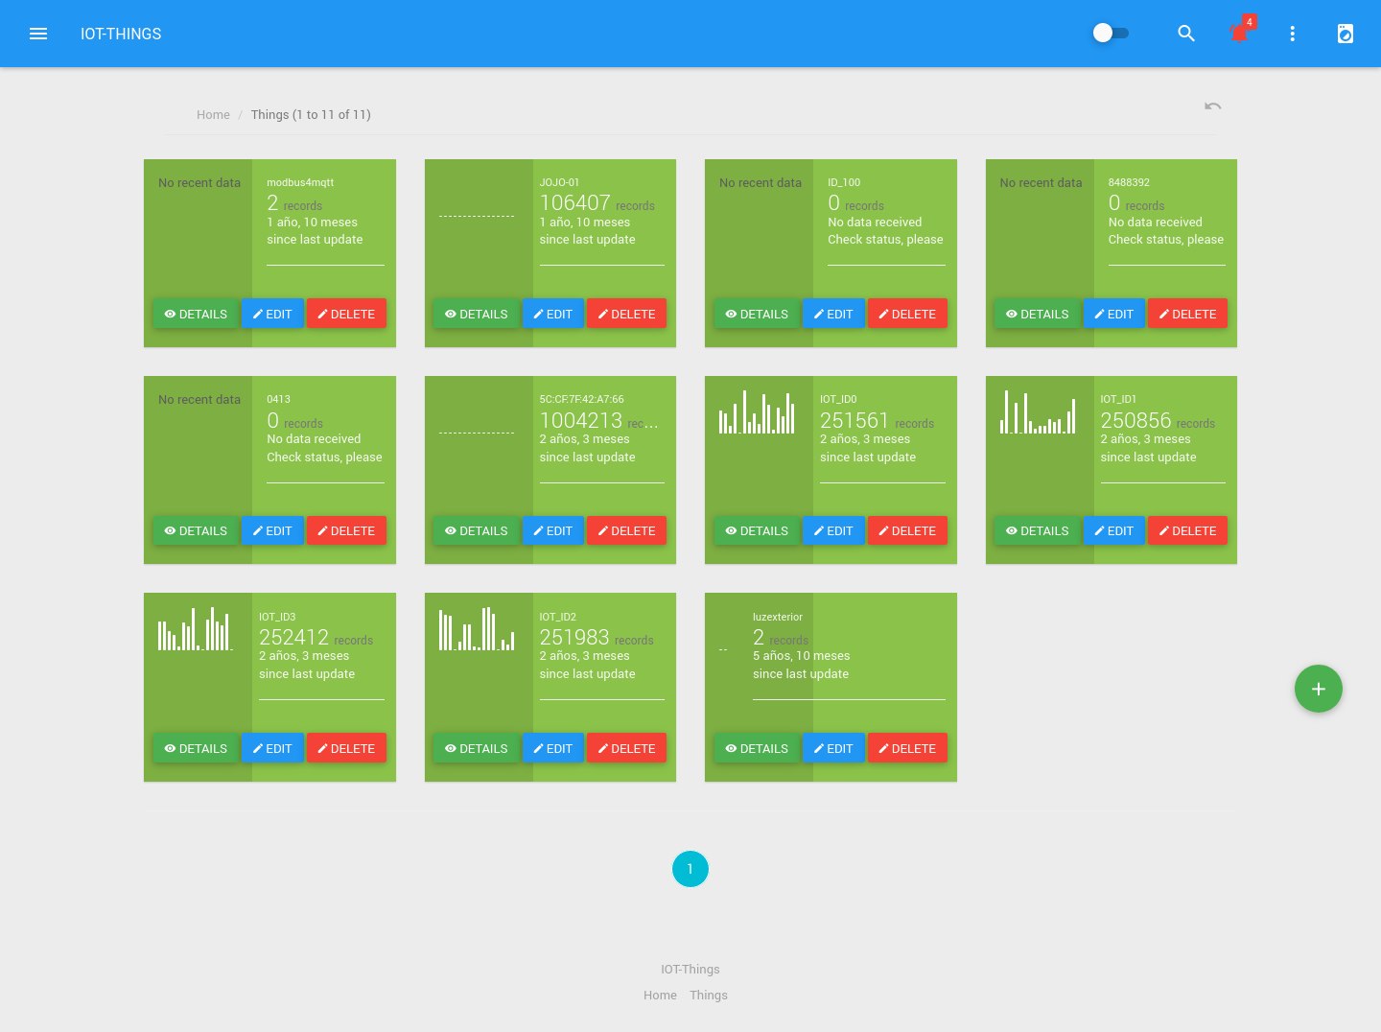Go to Home breadcrumb link
Screen dimensions: 1381x1032
pos(213,114)
